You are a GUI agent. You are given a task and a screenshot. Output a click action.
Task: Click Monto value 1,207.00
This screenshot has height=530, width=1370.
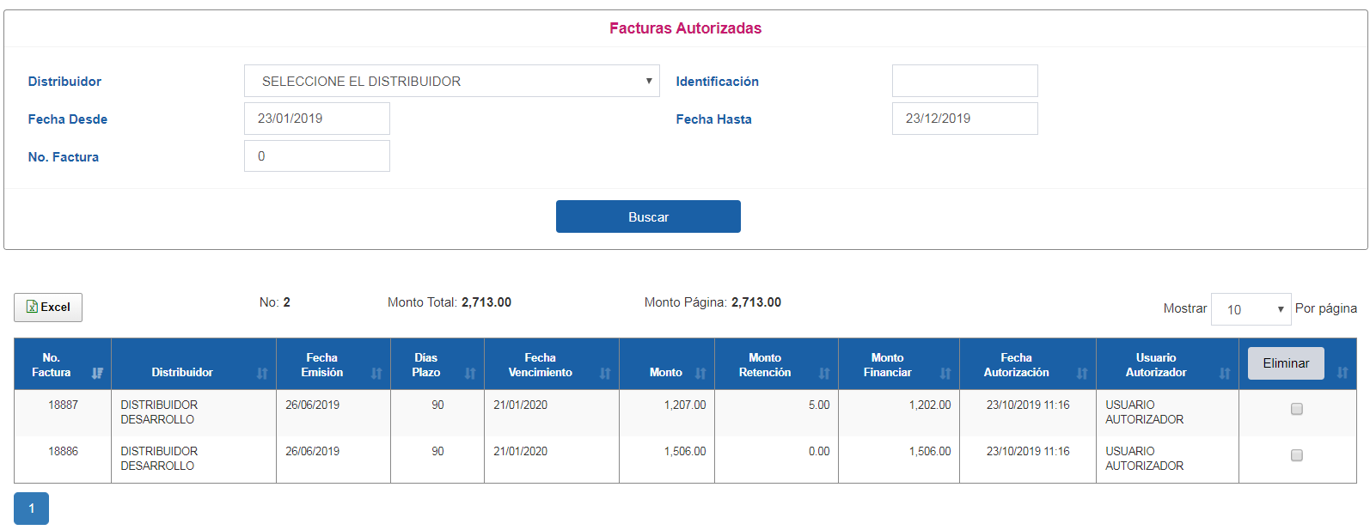[685, 405]
